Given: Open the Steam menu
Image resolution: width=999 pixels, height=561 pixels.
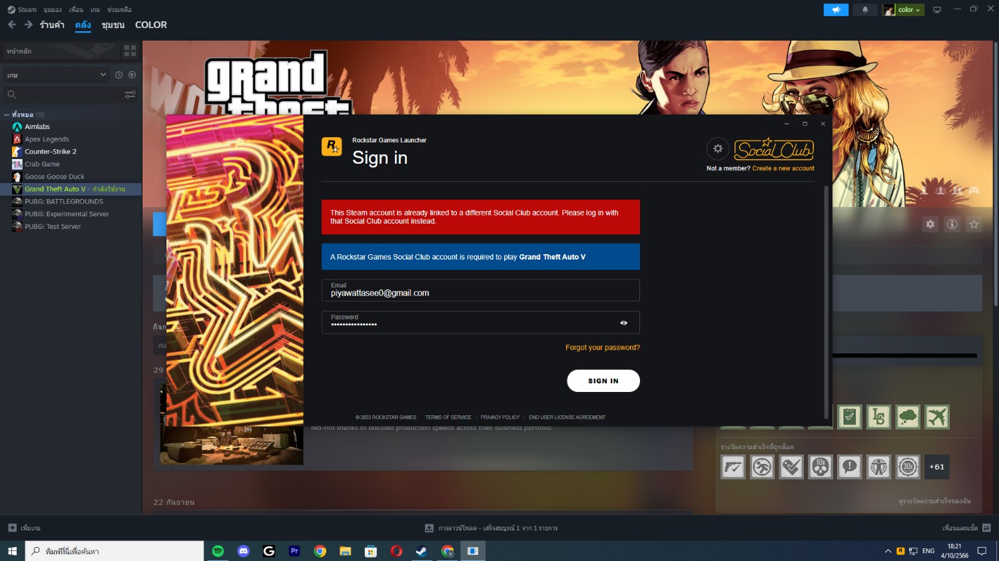Looking at the screenshot, I should click(x=22, y=9).
